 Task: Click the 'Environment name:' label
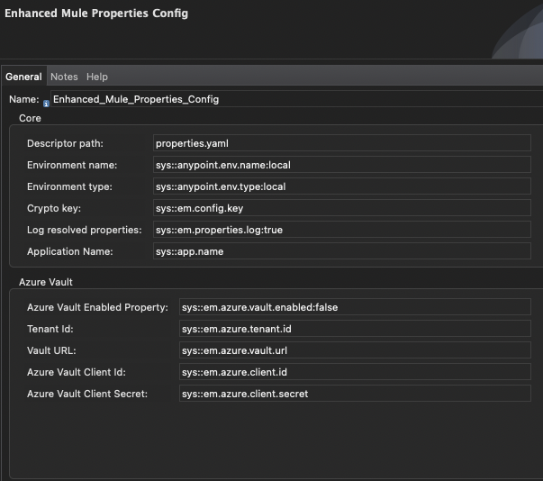(72, 165)
